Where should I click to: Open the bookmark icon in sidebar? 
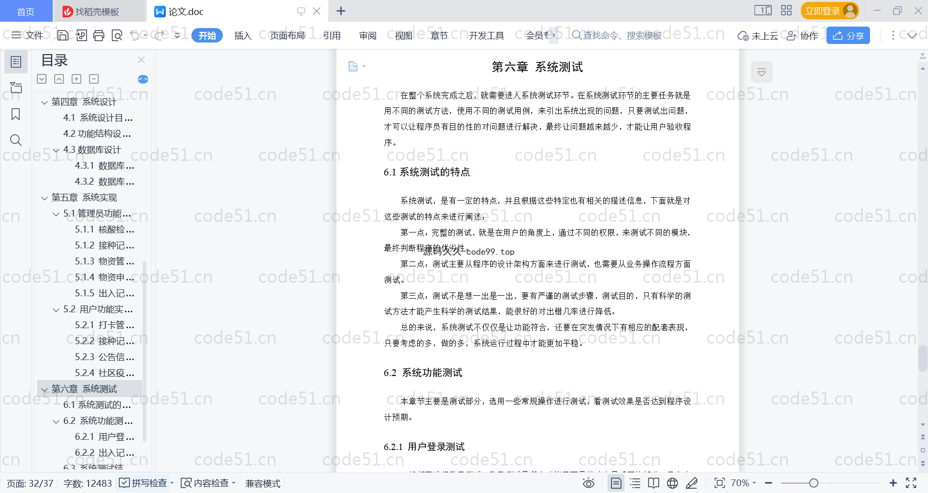click(16, 114)
